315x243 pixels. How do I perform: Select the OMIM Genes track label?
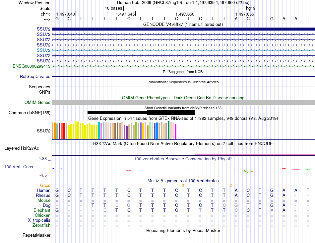(37, 103)
